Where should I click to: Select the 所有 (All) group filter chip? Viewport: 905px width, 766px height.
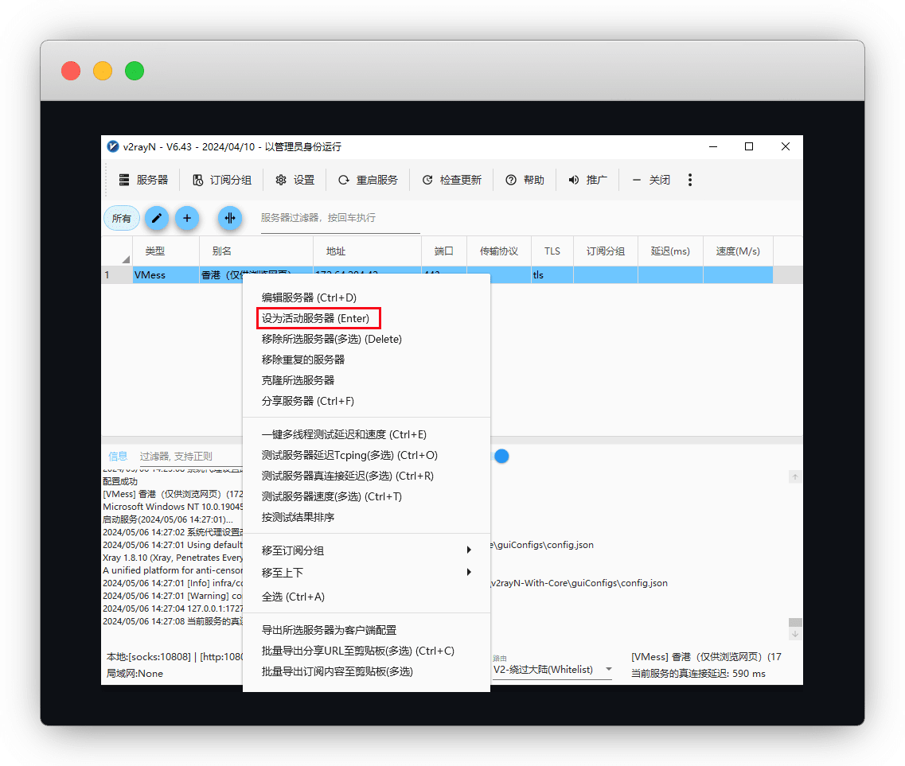click(122, 218)
